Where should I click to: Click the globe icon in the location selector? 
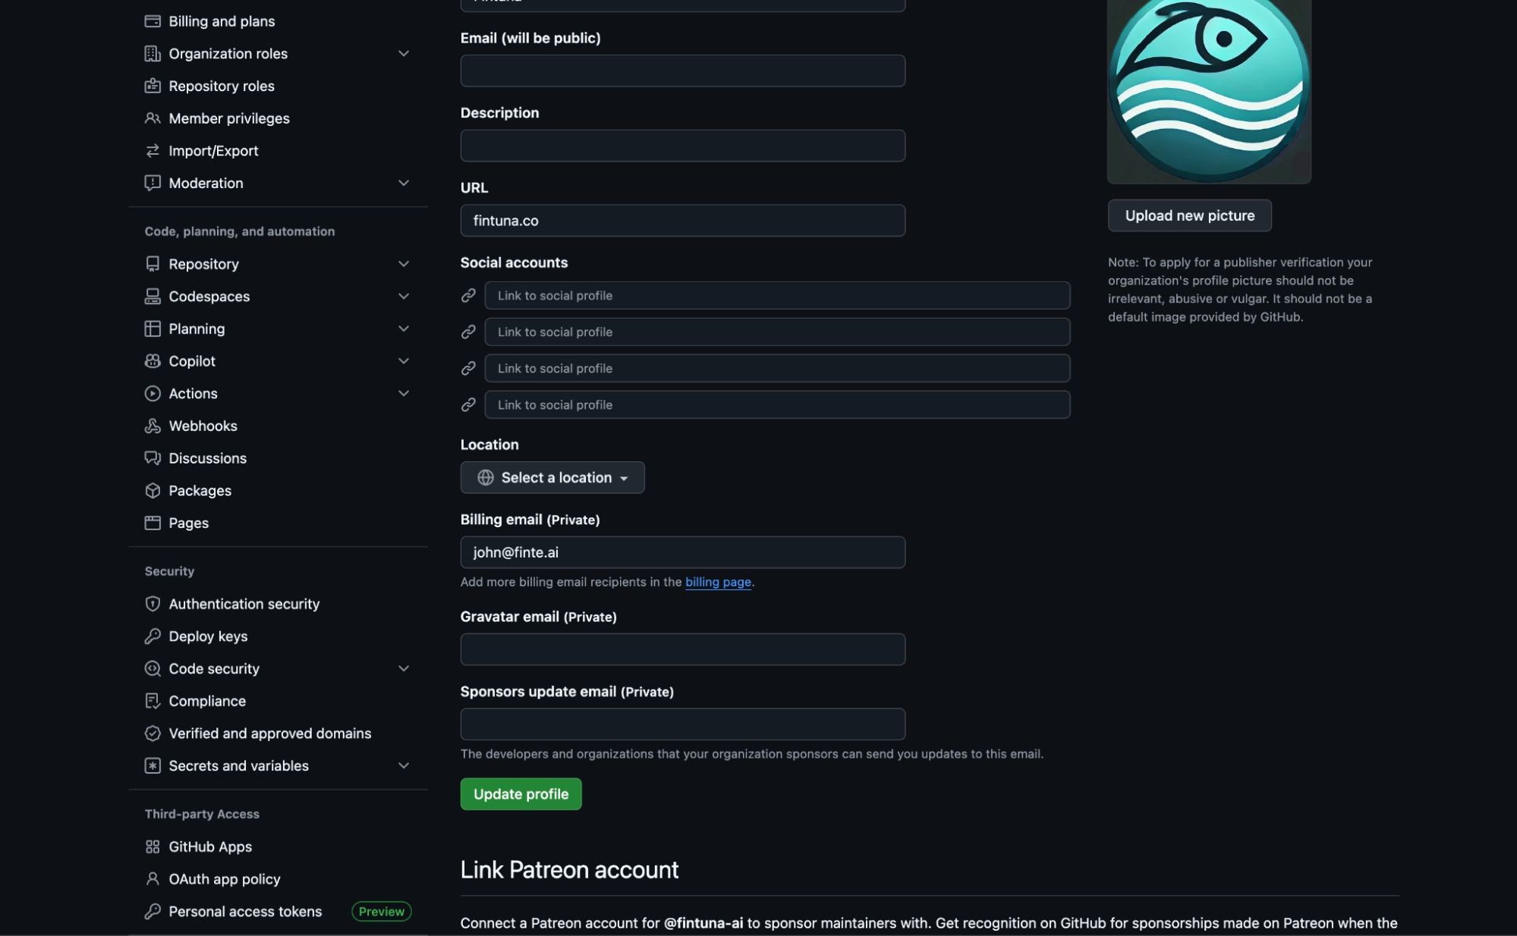(x=486, y=478)
